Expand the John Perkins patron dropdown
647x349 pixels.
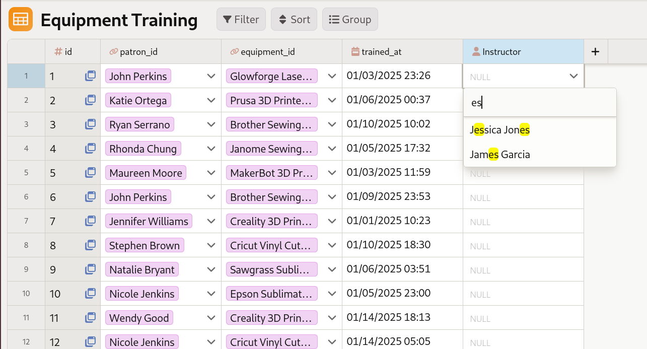[x=210, y=76]
